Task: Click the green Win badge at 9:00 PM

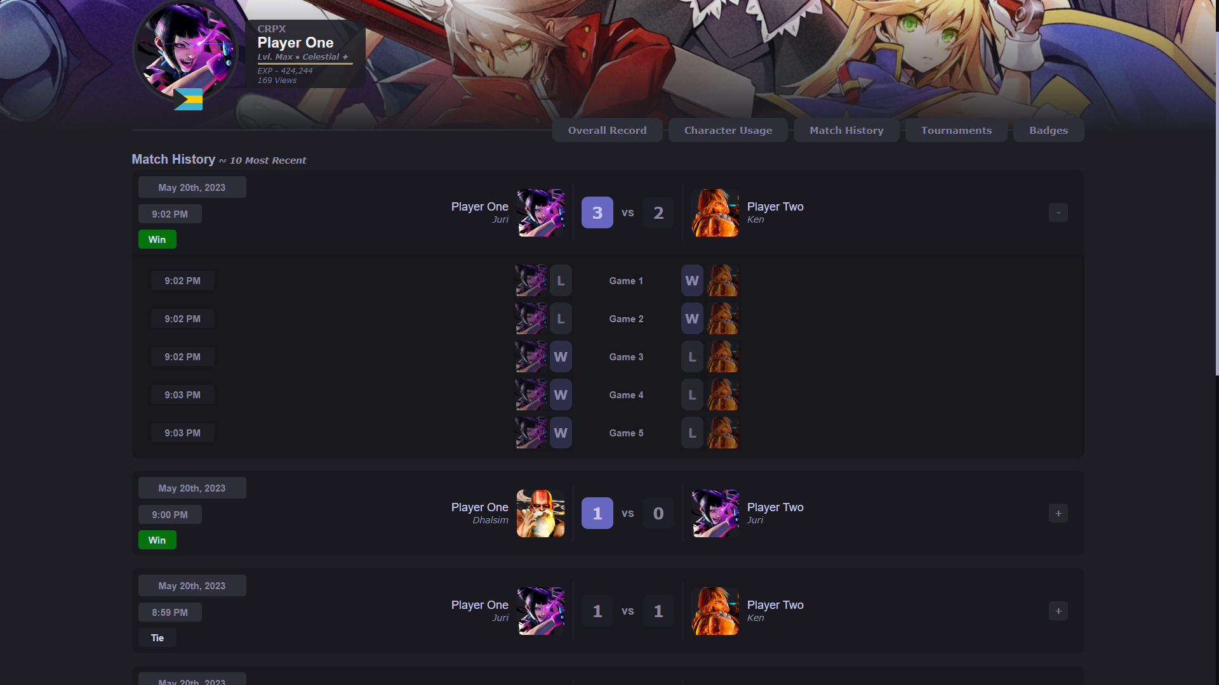Action: pyautogui.click(x=157, y=540)
